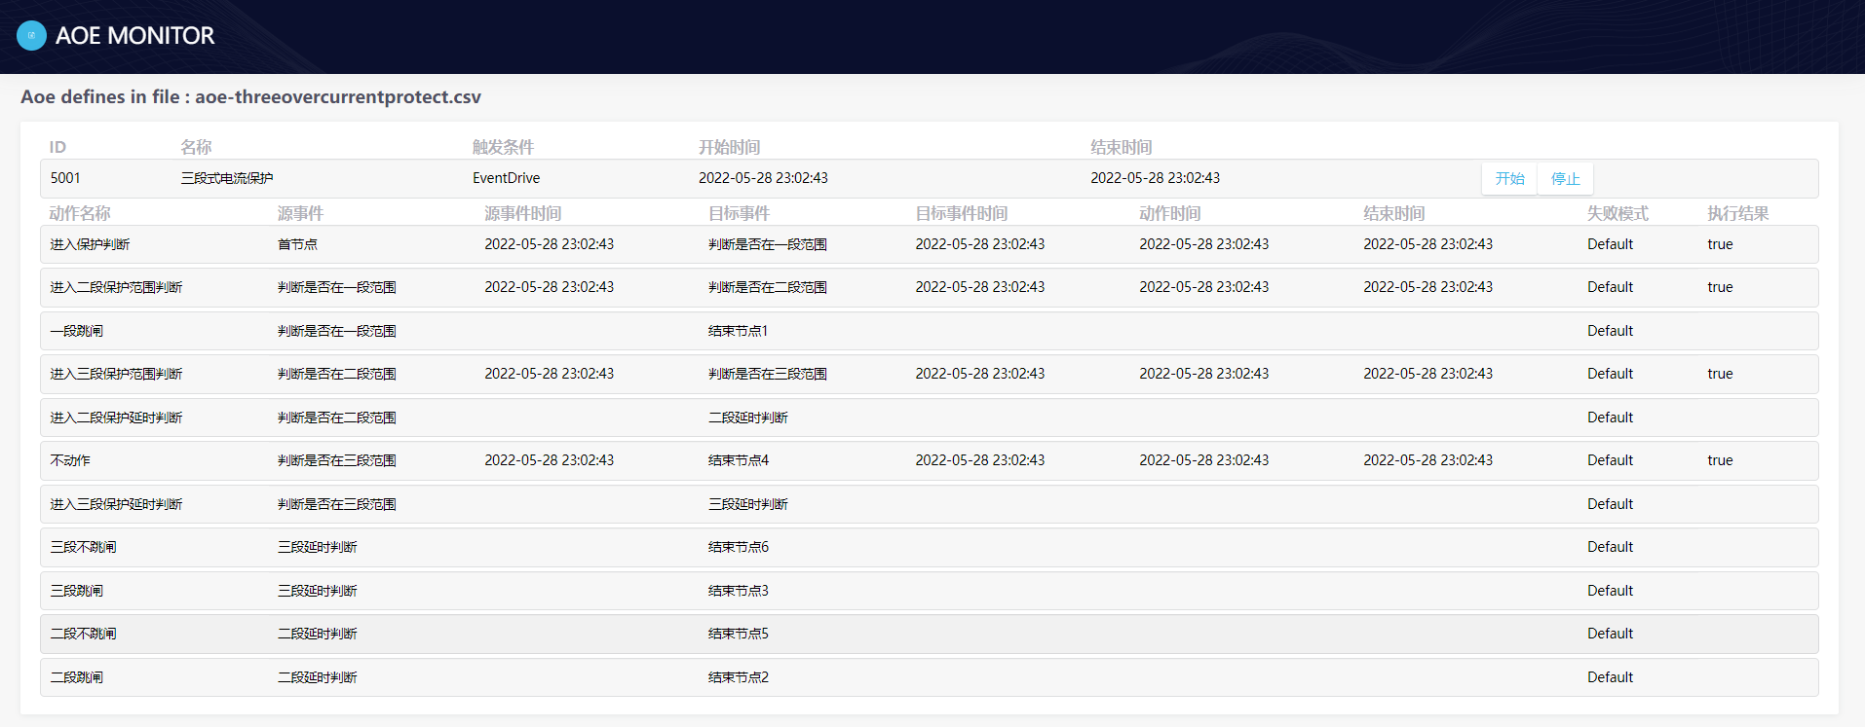The image size is (1865, 727).
Task: Select the 三段不跳闸 action row
Action: tap(929, 547)
